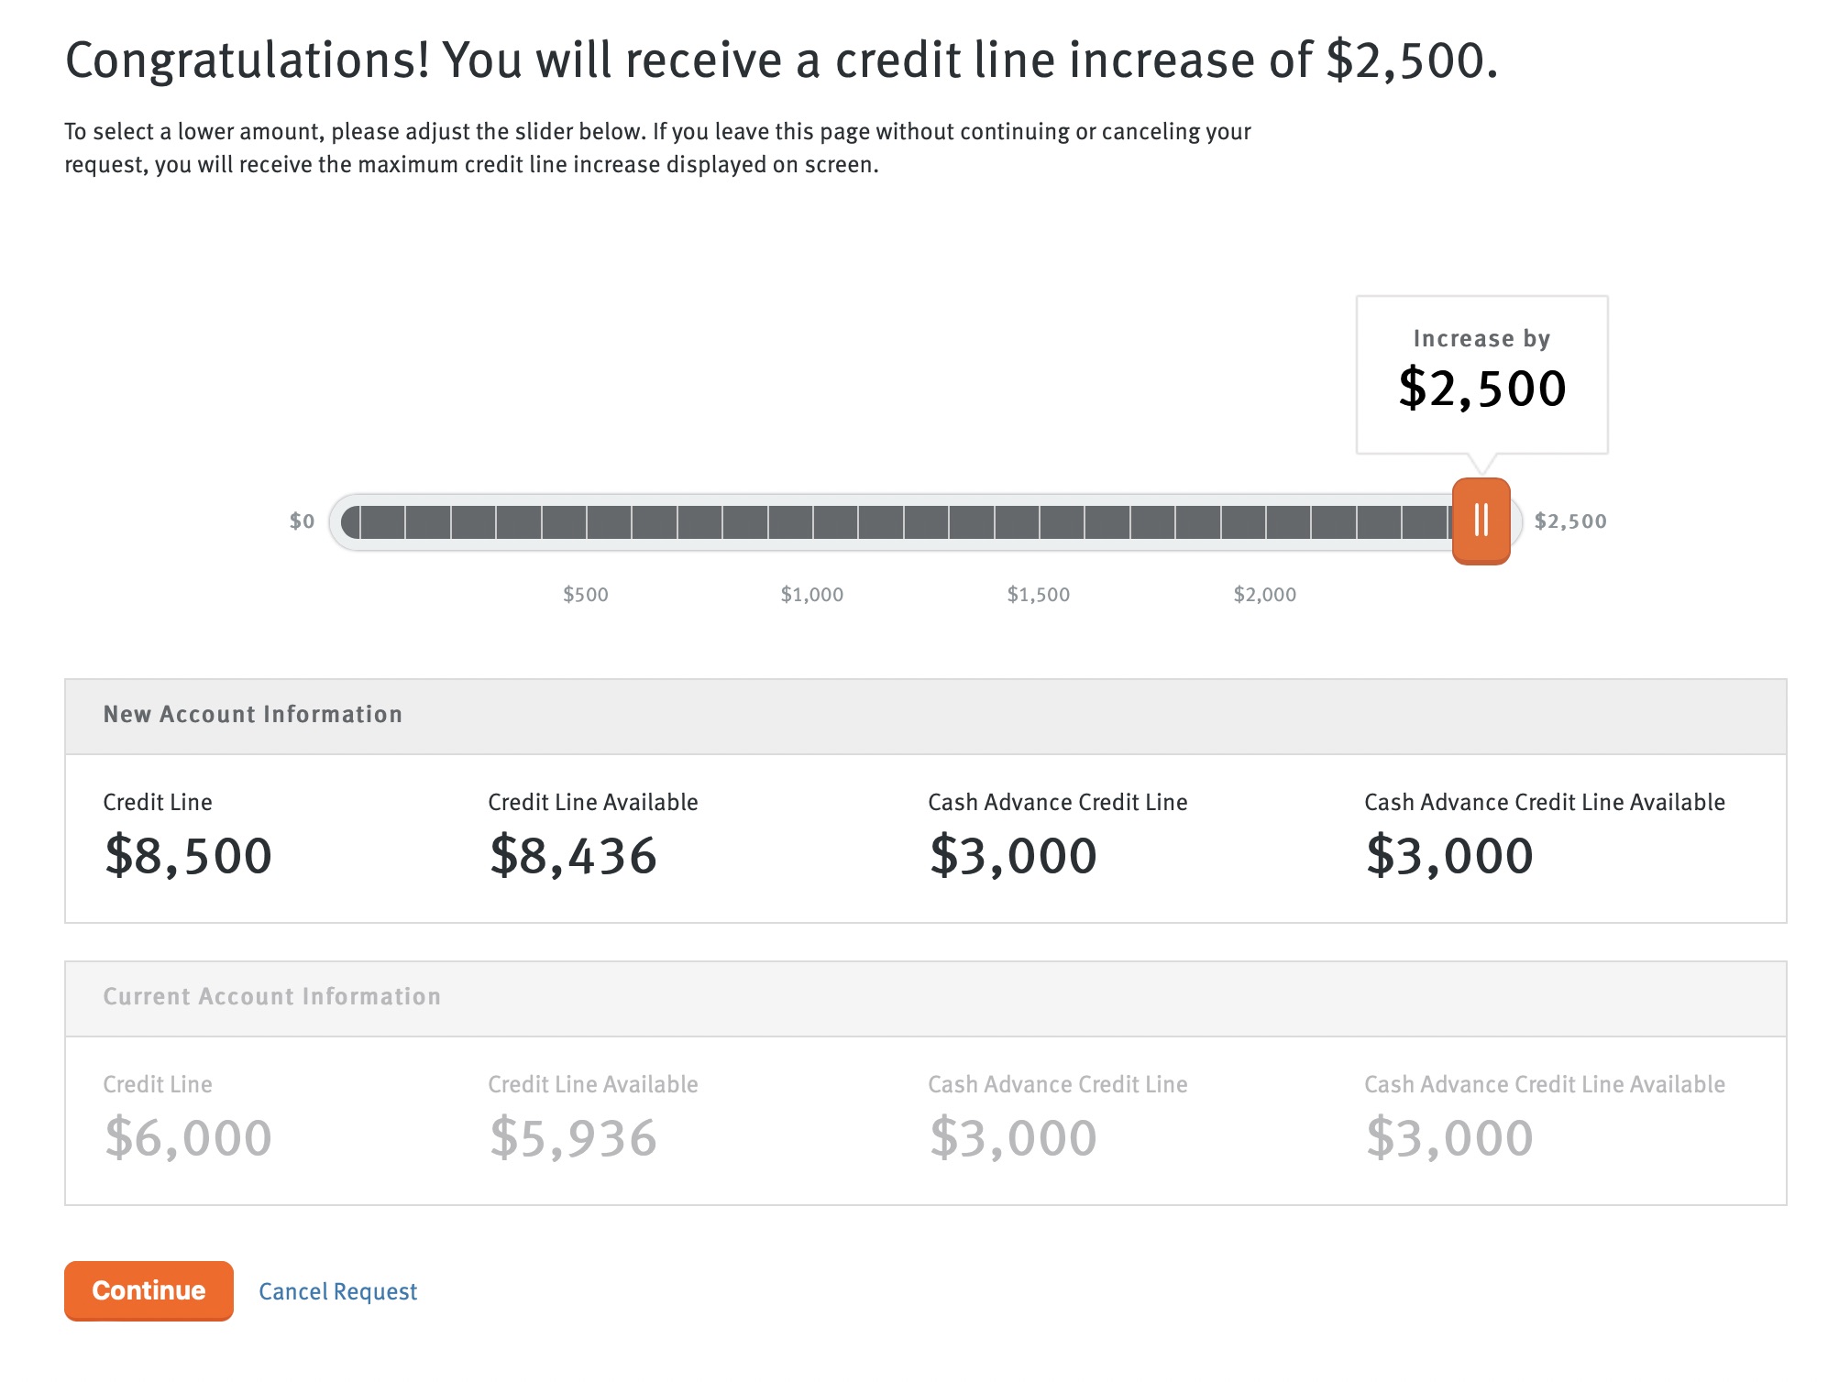The image size is (1839, 1382).
Task: Click the $0 label at the slider start
Action: [301, 521]
